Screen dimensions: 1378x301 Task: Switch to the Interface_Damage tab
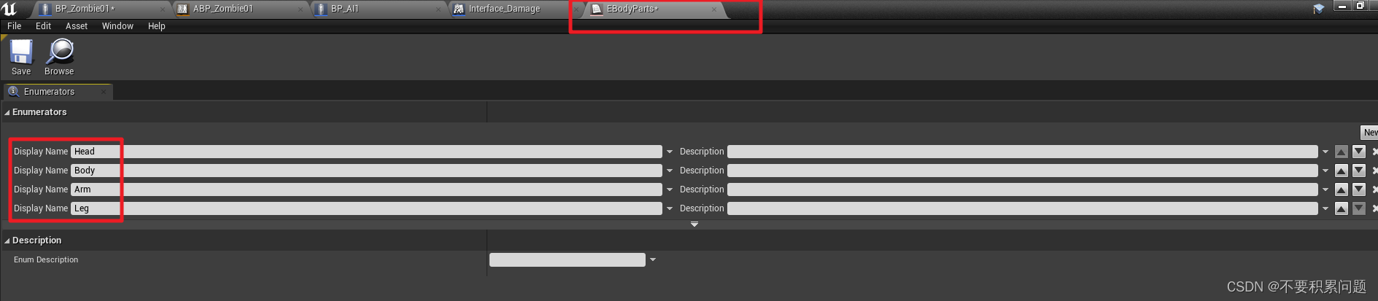point(504,9)
